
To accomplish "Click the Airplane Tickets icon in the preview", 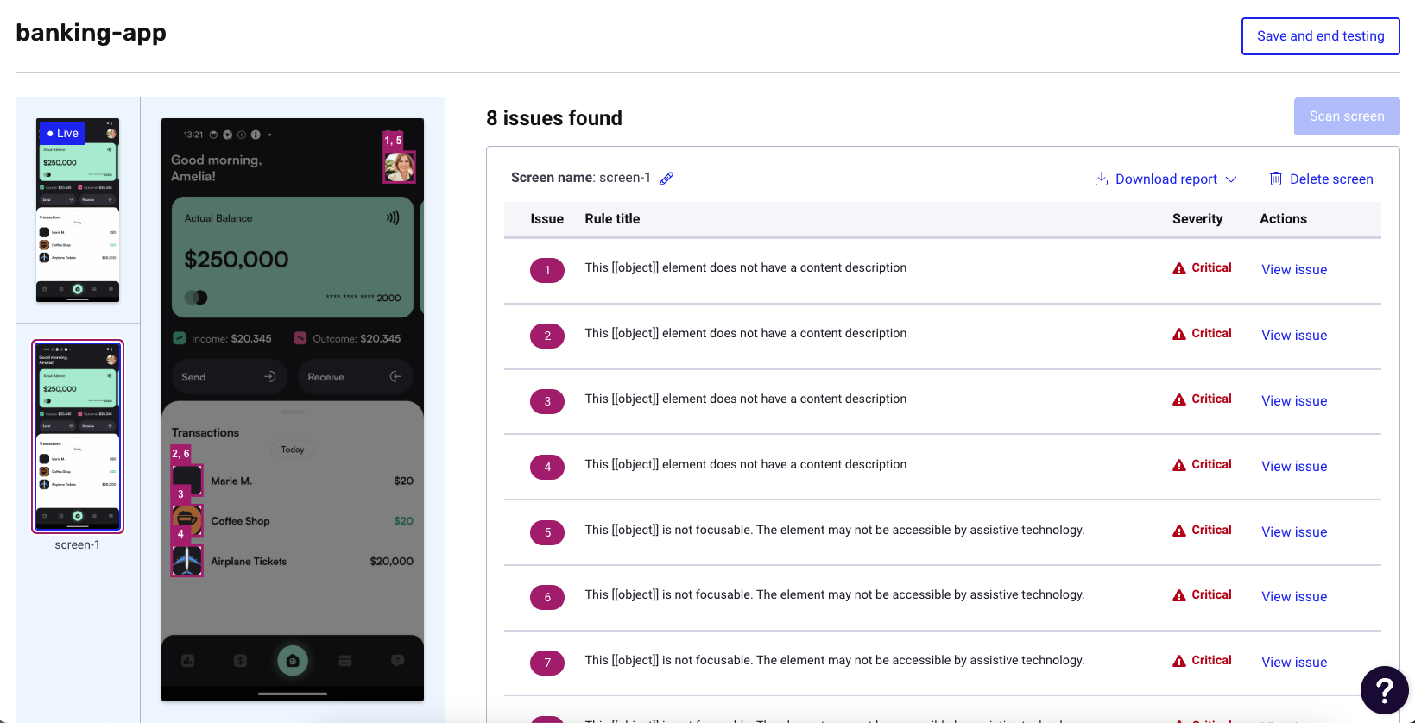I will (187, 561).
